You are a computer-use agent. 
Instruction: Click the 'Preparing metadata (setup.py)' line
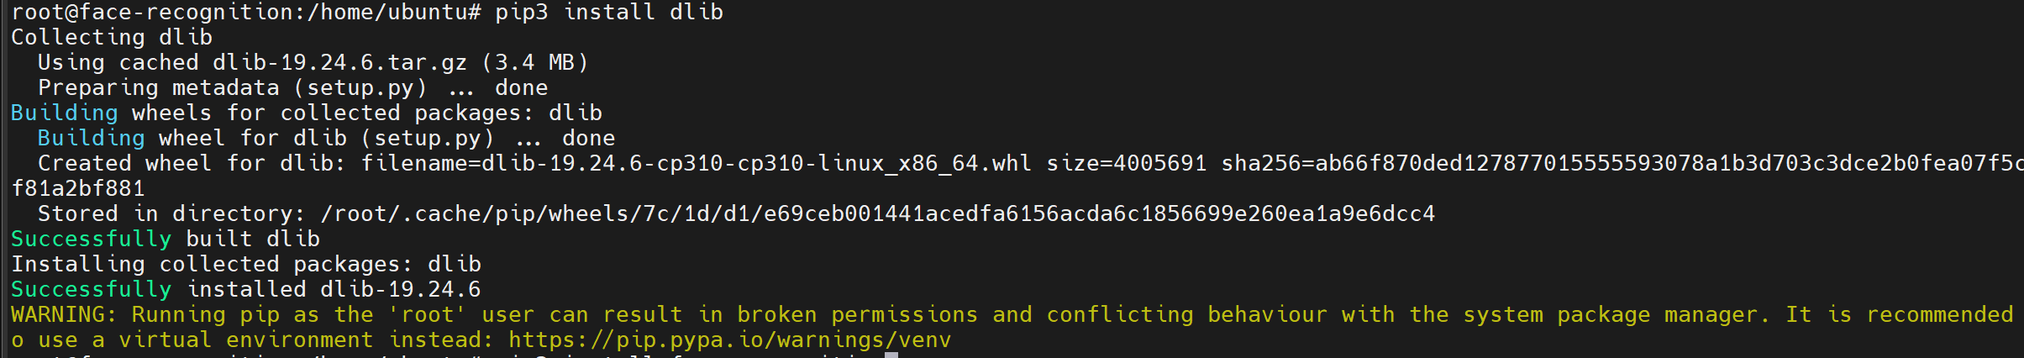pyautogui.click(x=232, y=88)
